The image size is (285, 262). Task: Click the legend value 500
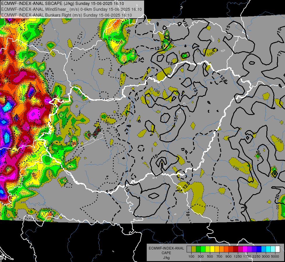210,257
